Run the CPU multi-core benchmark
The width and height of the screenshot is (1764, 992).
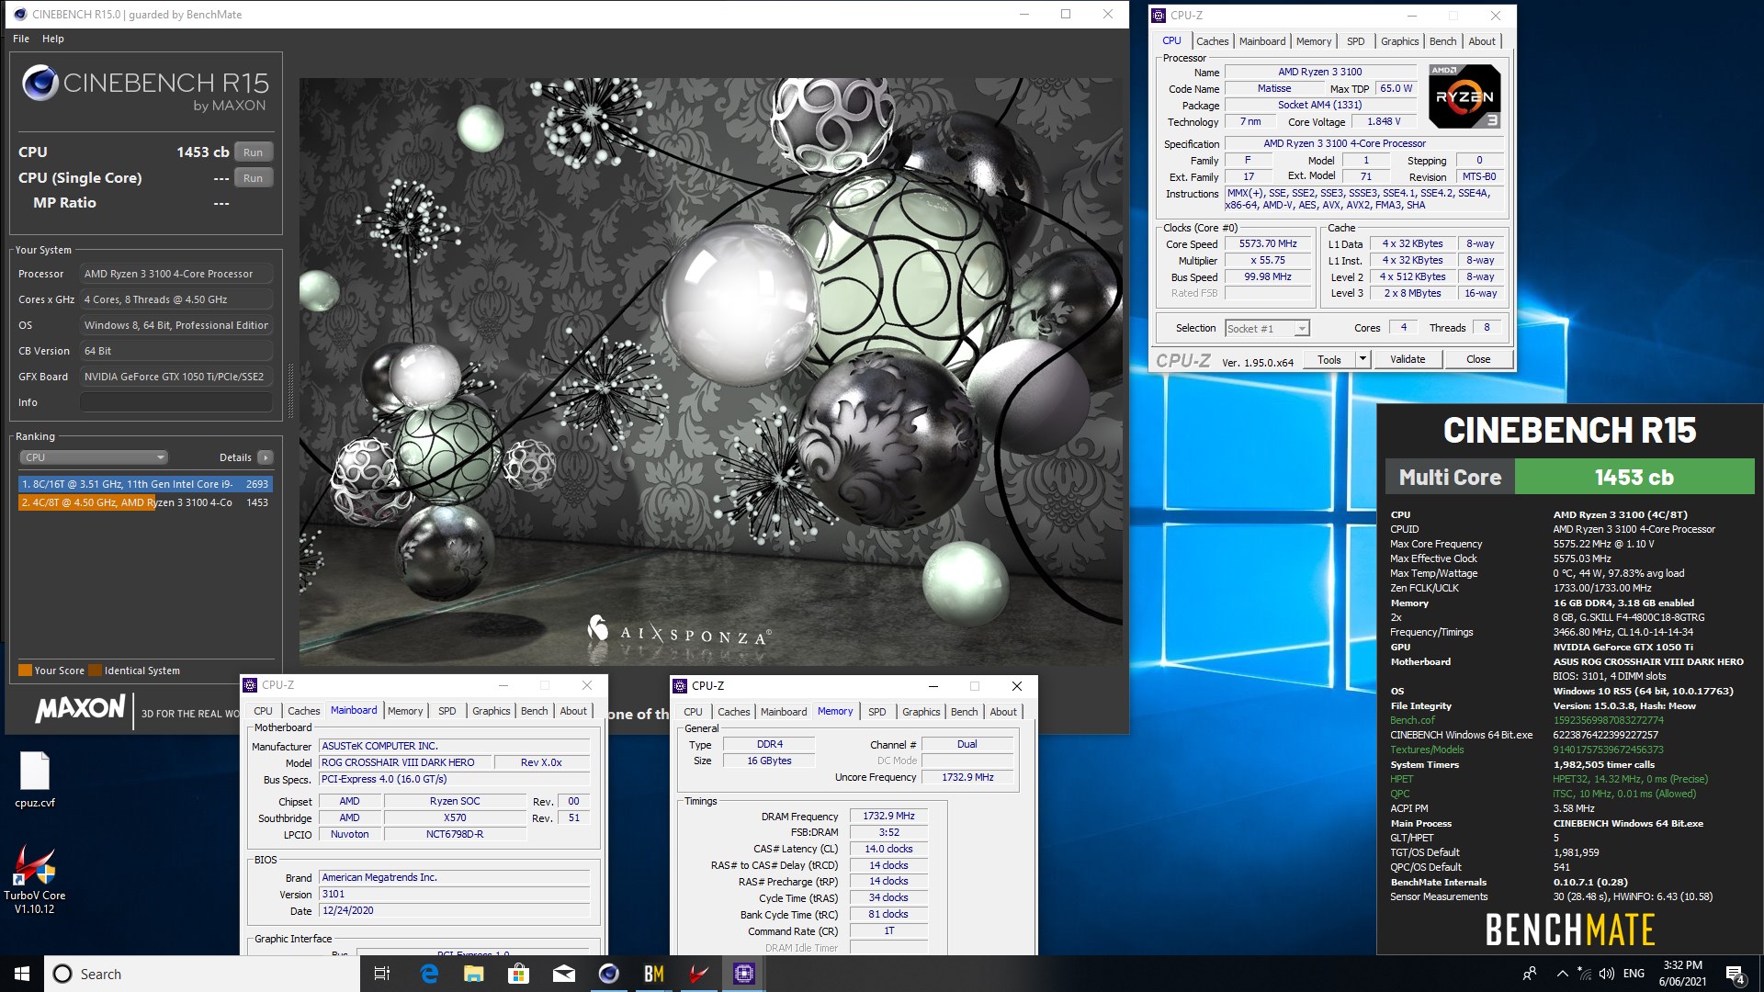pos(253,152)
